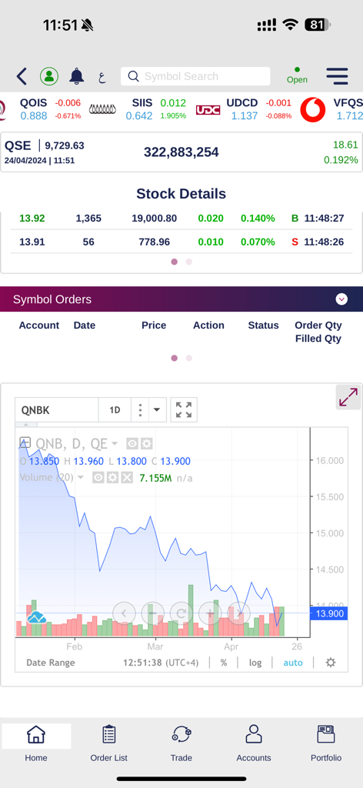Select the 13.91 trade row
Image resolution: width=363 pixels, height=788 pixels.
[181, 242]
